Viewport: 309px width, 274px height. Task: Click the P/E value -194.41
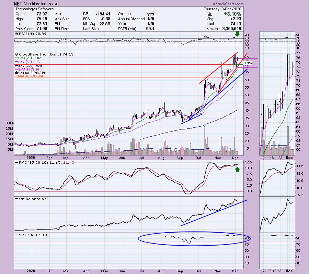point(103,14)
